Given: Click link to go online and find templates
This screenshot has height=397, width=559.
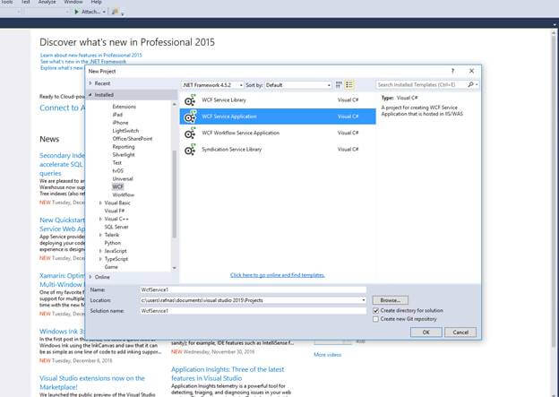Looking at the screenshot, I should (278, 275).
